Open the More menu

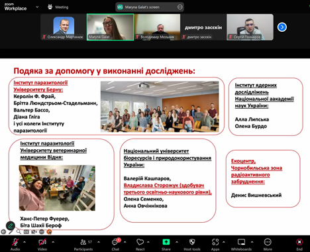tap(268, 245)
